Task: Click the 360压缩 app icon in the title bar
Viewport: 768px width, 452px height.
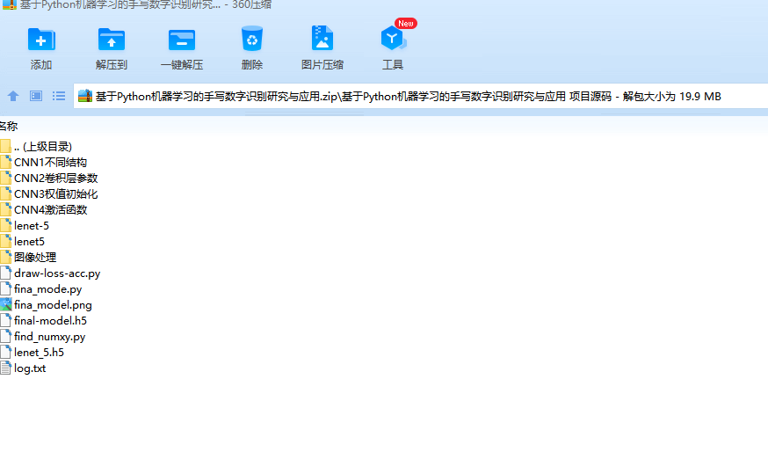Action: (x=10, y=5)
